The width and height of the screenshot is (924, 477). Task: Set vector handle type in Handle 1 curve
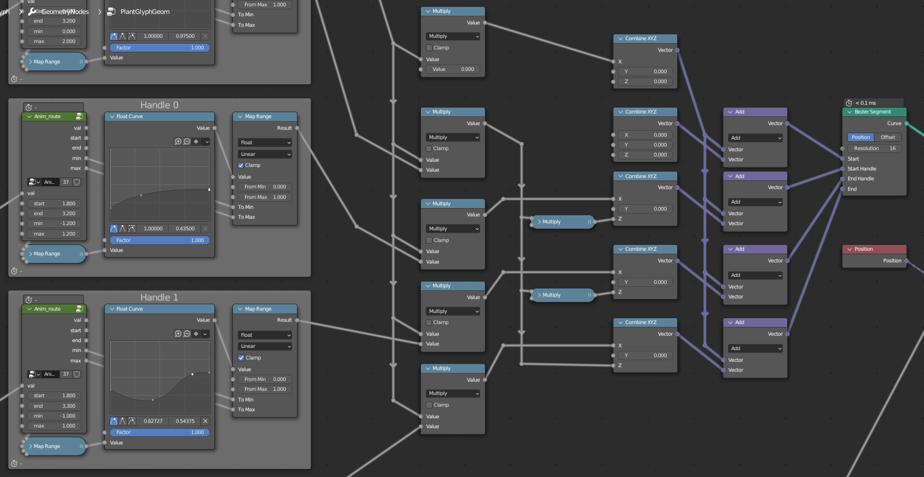pos(123,421)
